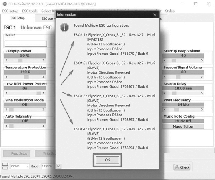Increase Rampup Power with right arrow
This screenshot has height=180, width=215.
pos(44,60)
